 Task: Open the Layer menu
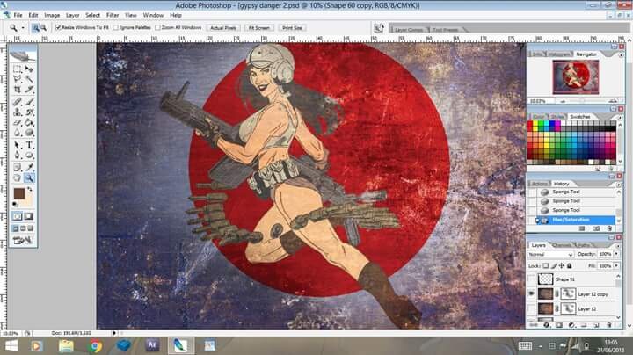pyautogui.click(x=73, y=15)
